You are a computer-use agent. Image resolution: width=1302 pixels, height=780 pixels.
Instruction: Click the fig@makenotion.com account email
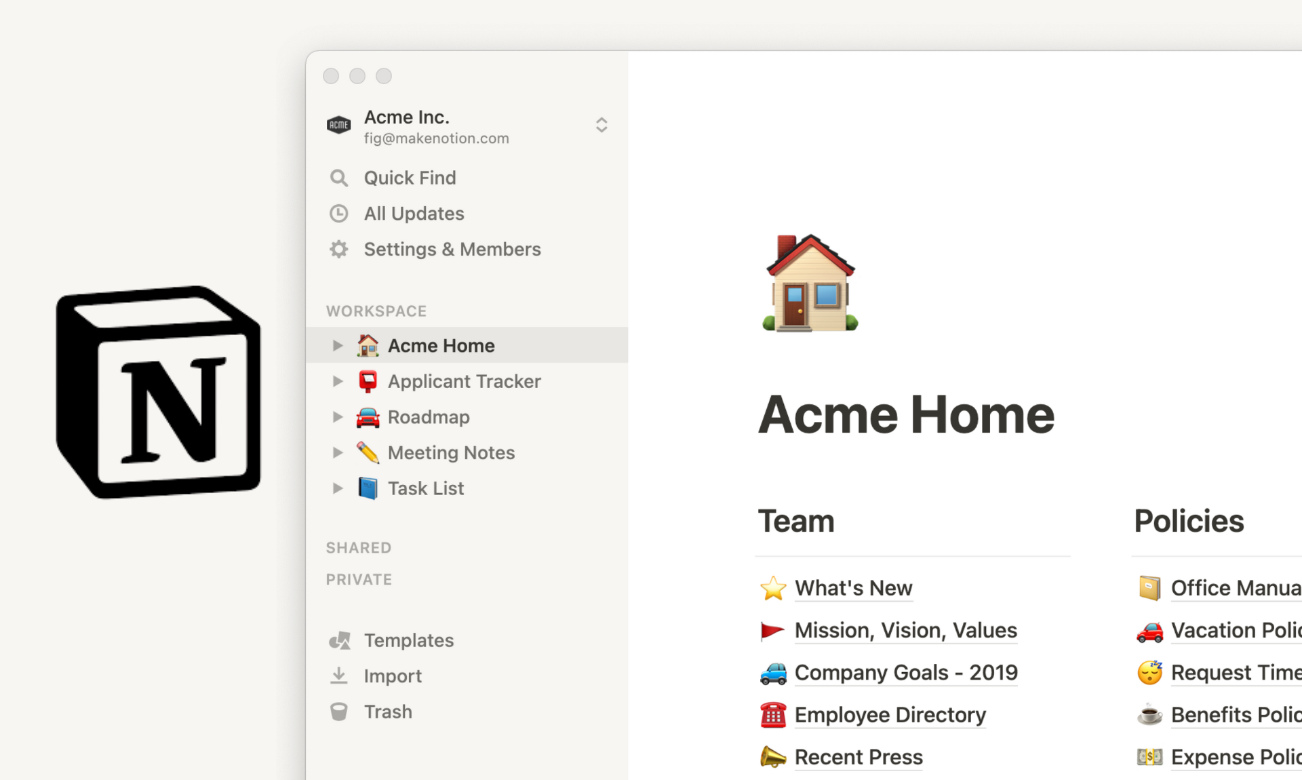click(x=437, y=138)
